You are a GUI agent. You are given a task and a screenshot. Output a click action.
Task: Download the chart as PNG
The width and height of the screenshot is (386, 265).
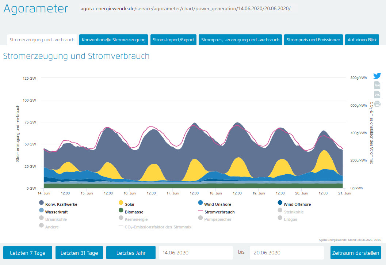point(377,85)
